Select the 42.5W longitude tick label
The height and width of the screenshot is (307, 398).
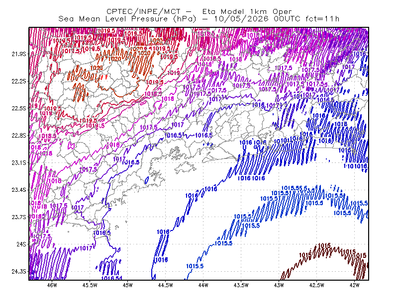point(317,285)
